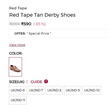Viewport: 108px width, 105px height.
Task: Click the -85 % discount label
Action: tap(40, 24)
